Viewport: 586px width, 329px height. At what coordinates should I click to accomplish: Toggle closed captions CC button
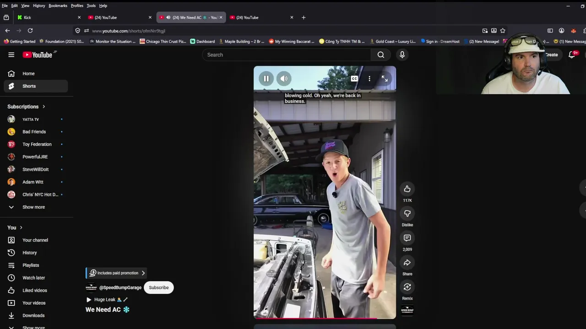[x=354, y=79]
